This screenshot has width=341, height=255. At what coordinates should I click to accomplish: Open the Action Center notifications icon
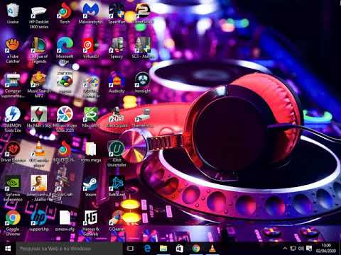click(309, 249)
